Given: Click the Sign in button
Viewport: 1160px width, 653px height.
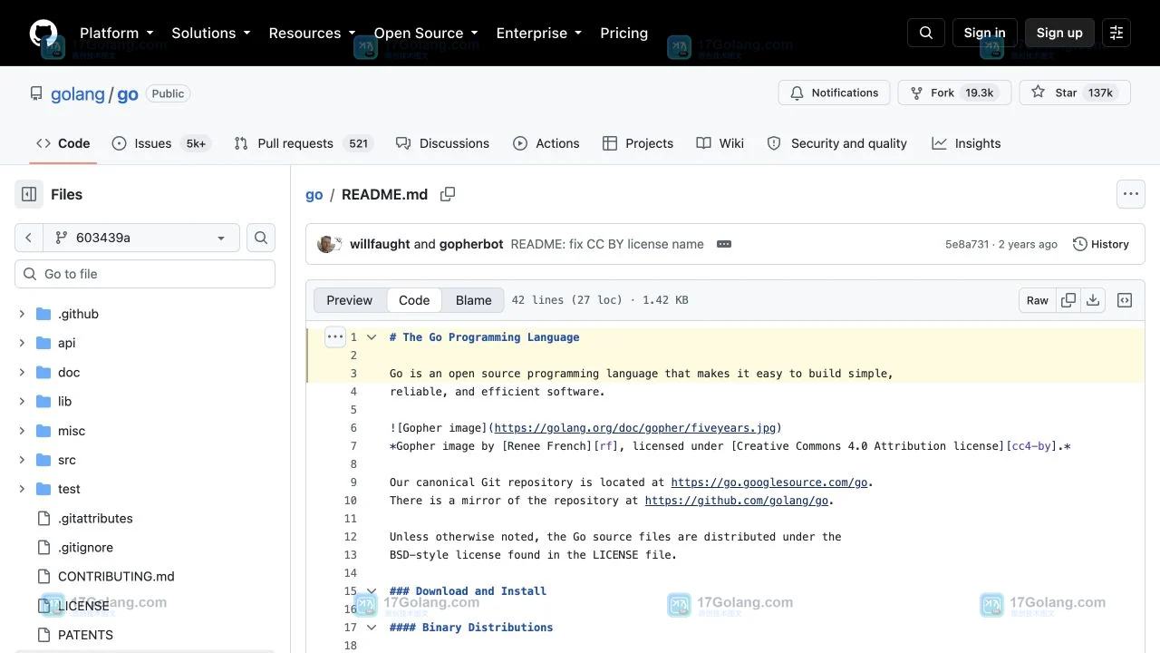Looking at the screenshot, I should tap(985, 33).
